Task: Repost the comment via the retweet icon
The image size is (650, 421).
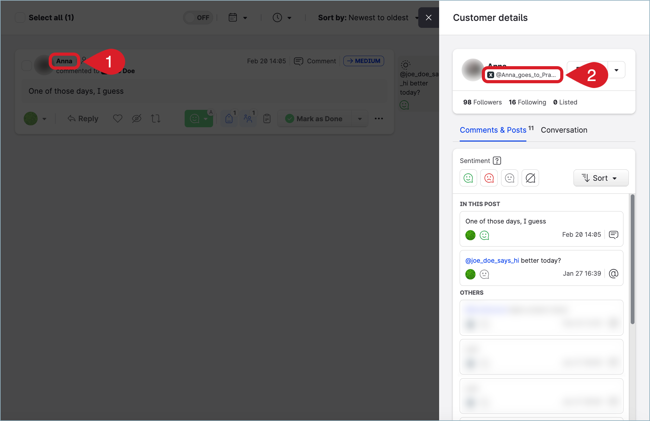Action: [156, 118]
